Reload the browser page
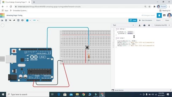Screen dimensions: 172x97 click(11, 6)
